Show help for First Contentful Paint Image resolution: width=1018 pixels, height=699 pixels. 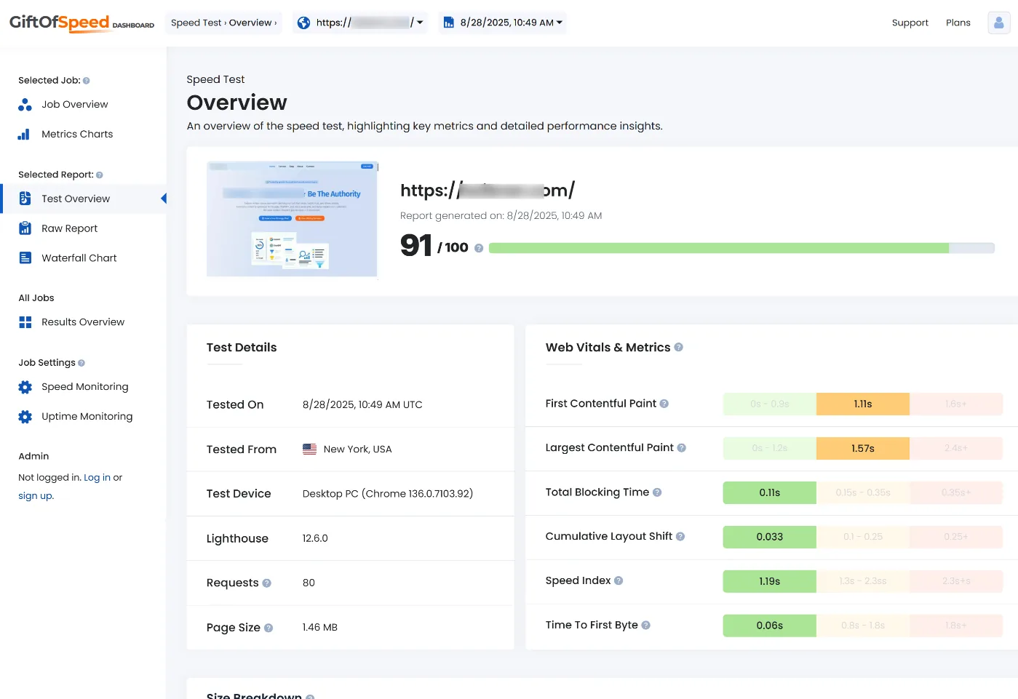click(664, 404)
